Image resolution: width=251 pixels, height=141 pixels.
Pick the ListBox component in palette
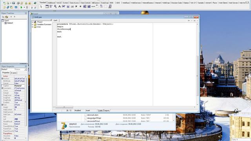85,7
